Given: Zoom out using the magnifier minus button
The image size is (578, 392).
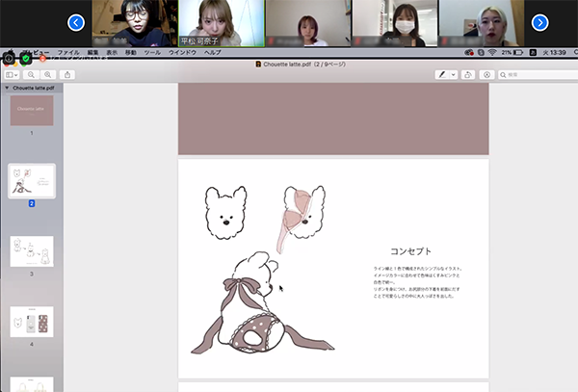Looking at the screenshot, I should tap(32, 74).
